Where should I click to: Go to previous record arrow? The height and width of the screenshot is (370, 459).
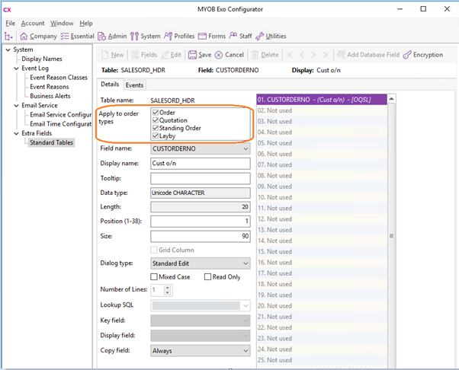tap(302, 55)
